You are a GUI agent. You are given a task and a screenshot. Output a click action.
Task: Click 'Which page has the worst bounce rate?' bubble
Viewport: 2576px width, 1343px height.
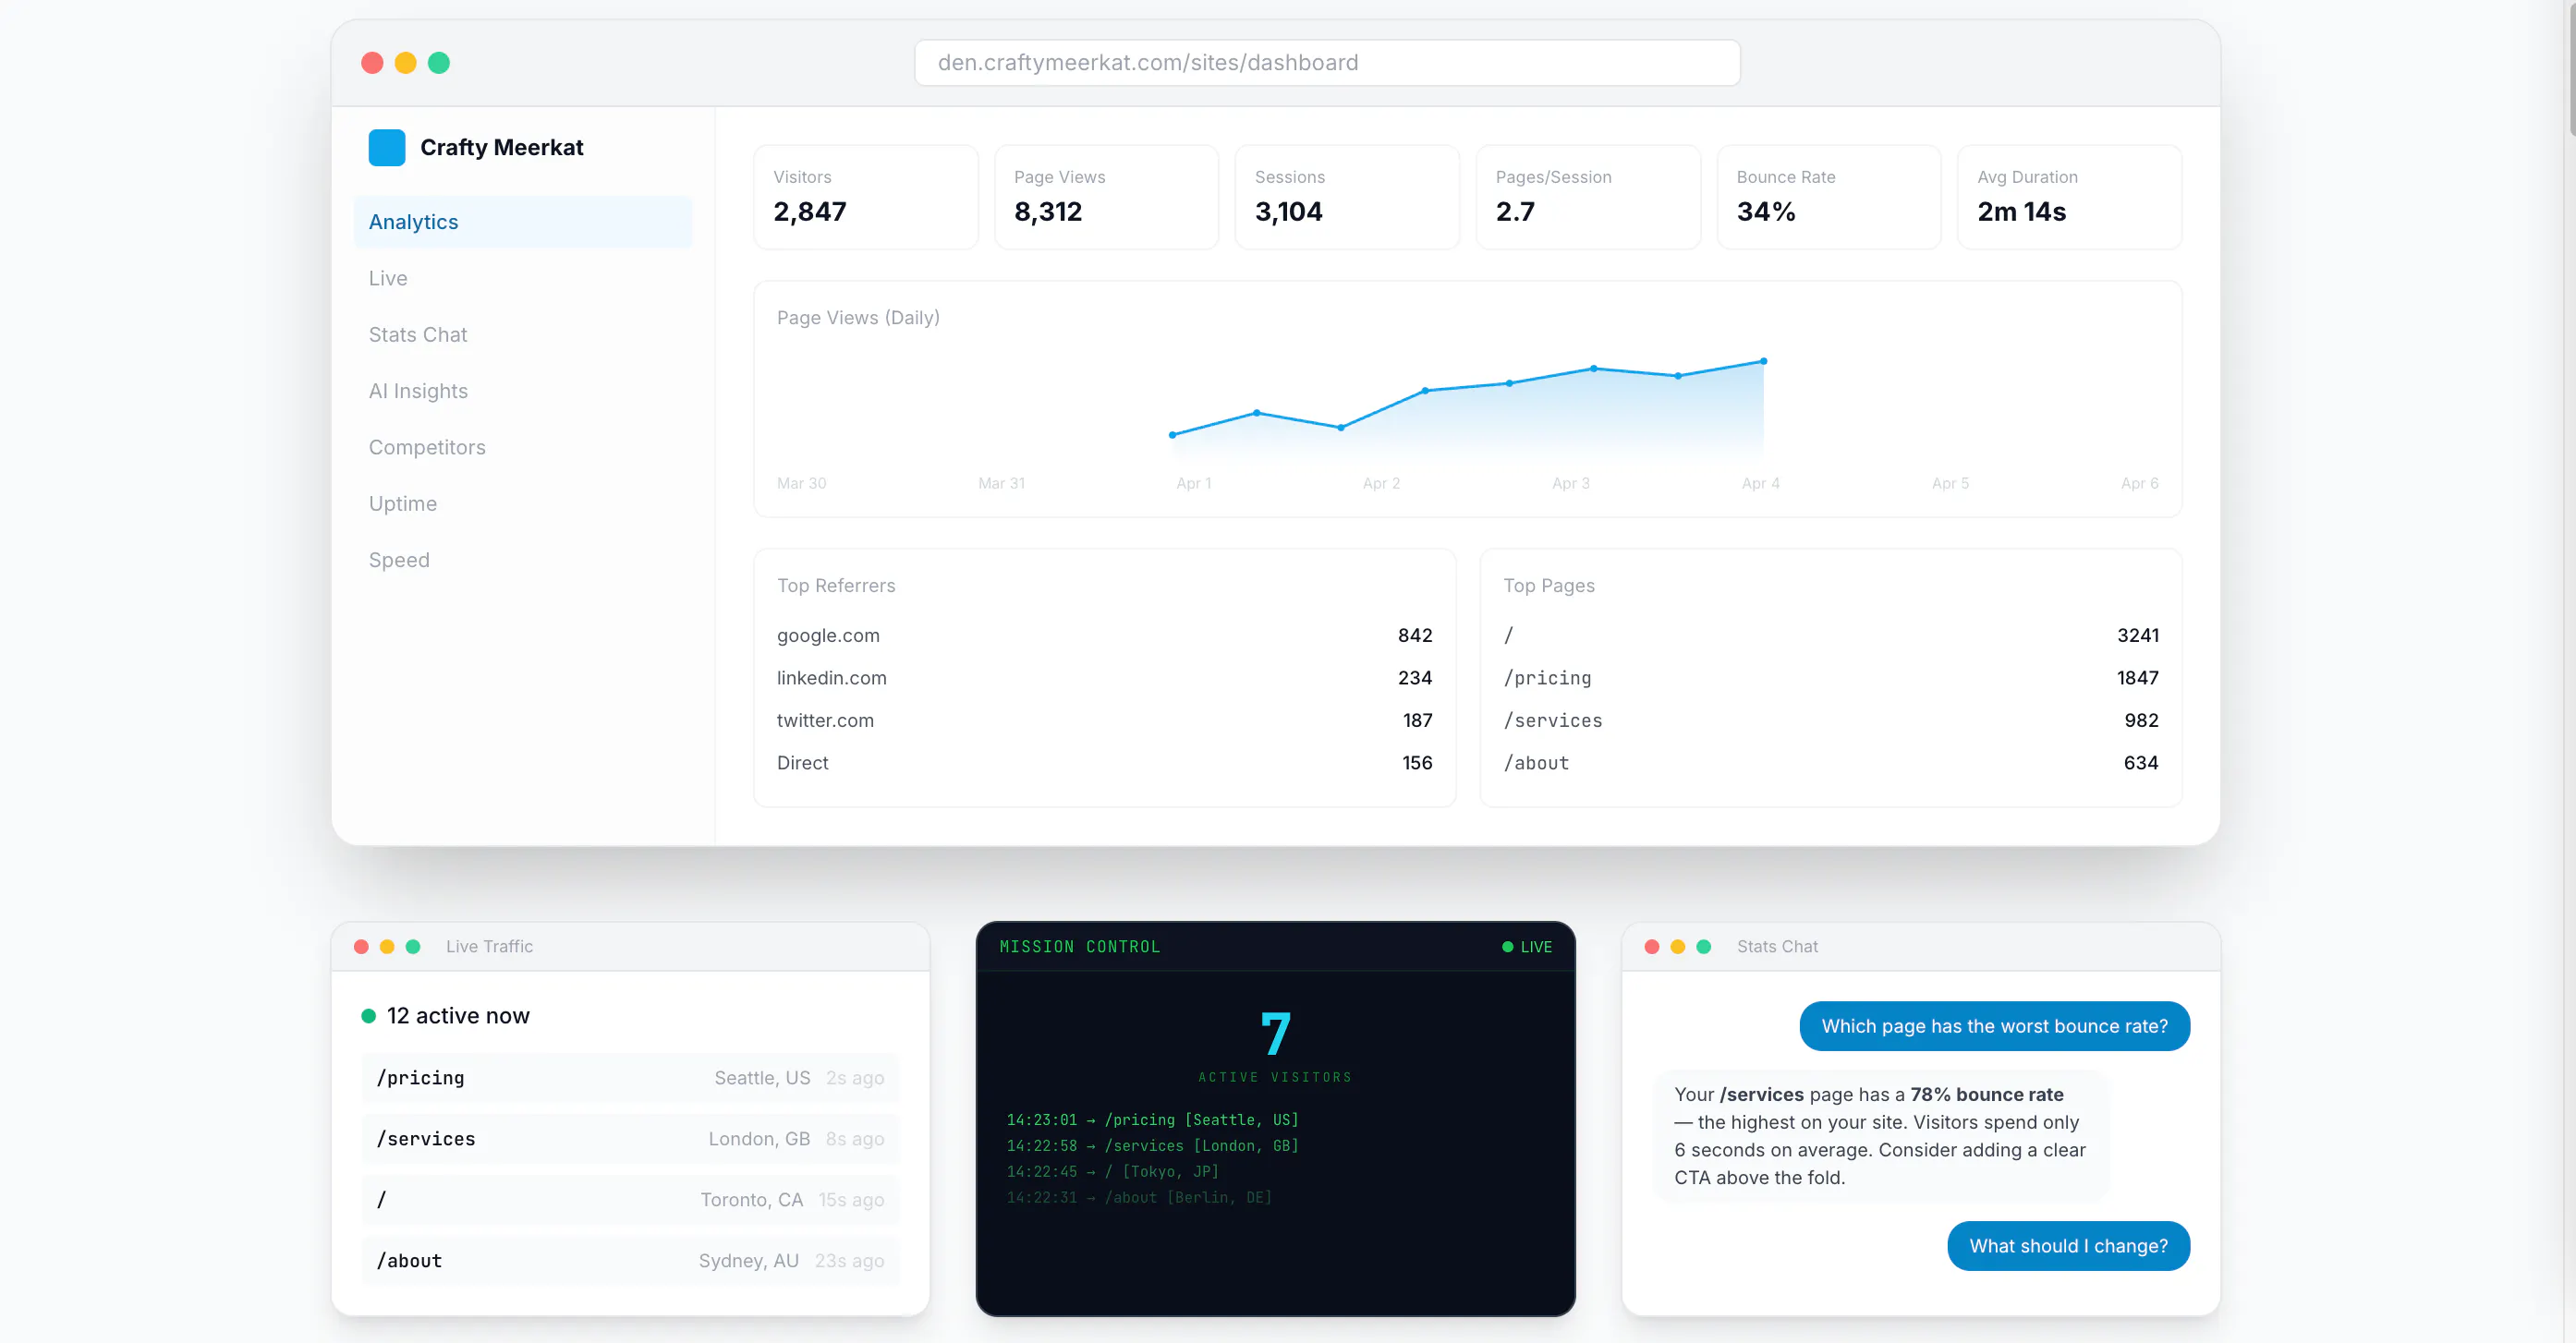(x=1994, y=1026)
